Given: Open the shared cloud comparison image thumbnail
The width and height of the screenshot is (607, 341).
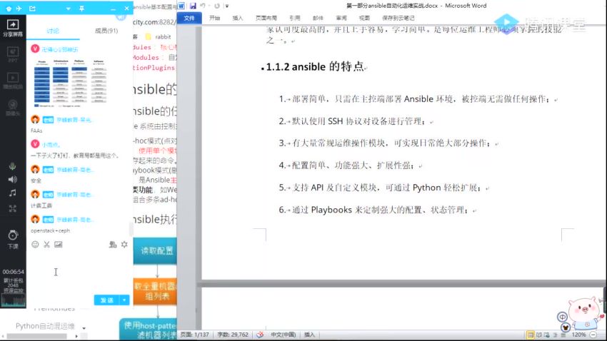Looking at the screenshot, I should pos(70,83).
